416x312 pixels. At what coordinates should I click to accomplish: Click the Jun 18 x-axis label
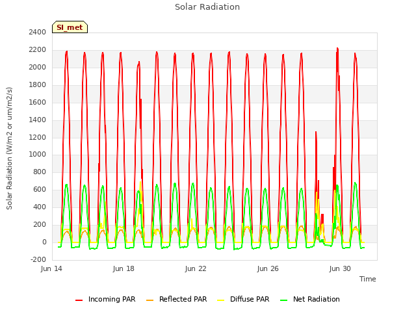point(123,268)
